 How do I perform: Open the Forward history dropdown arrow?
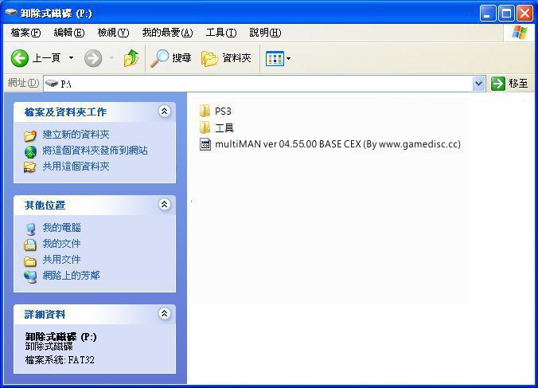[111, 57]
